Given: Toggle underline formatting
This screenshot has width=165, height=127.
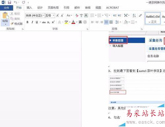Looking at the screenshot, I should click(x=37, y=22).
